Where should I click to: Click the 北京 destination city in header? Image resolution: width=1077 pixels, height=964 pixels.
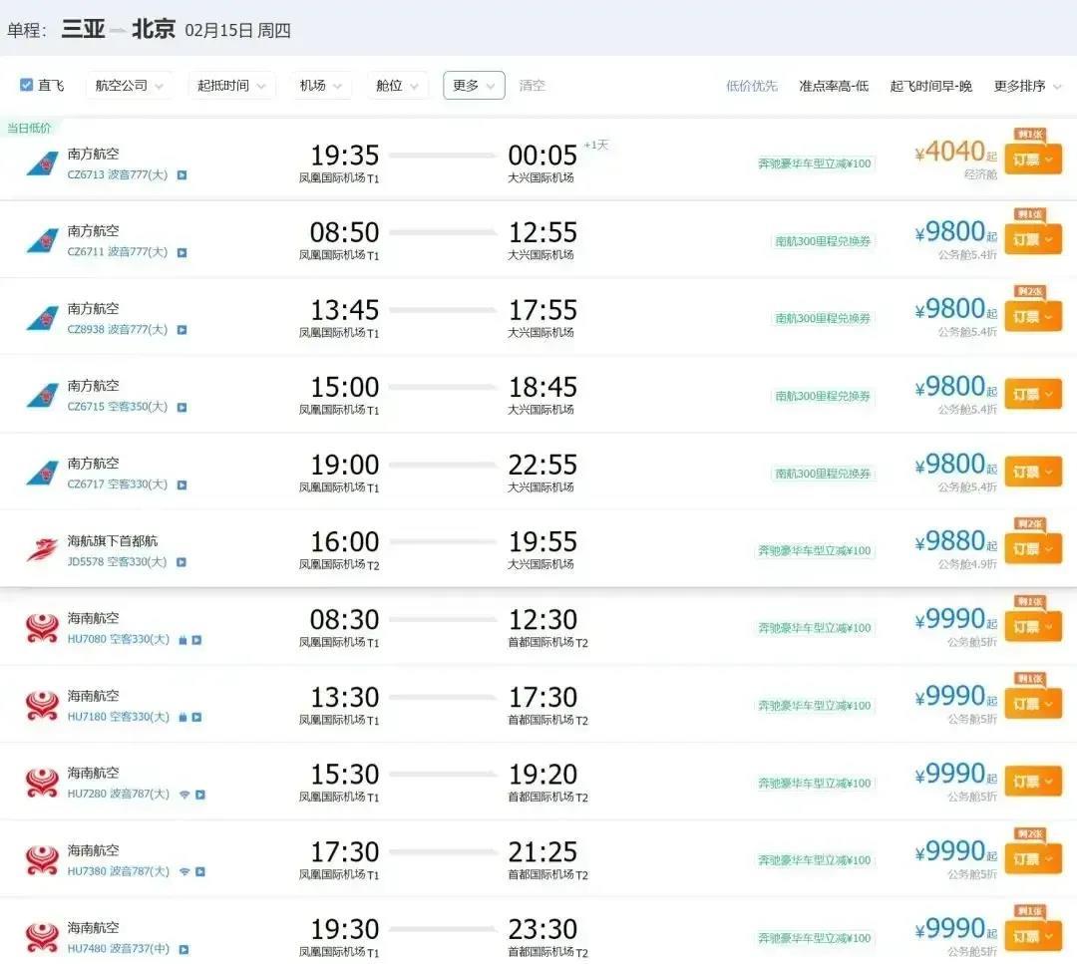point(154,30)
